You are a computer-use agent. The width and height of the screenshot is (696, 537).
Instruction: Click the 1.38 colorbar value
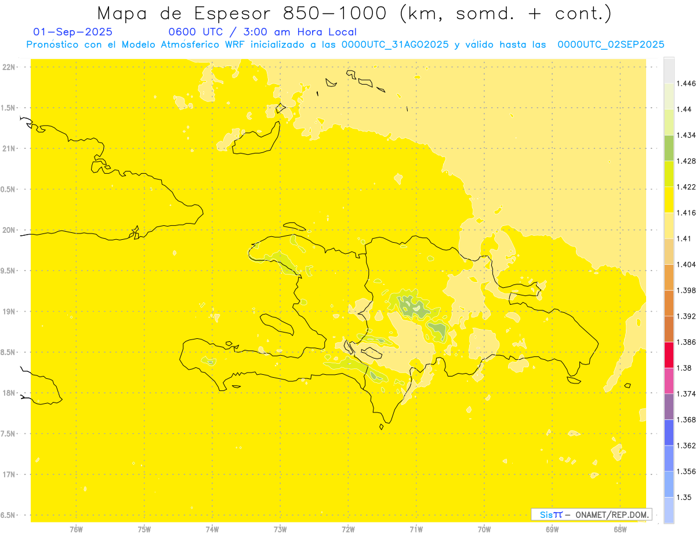[684, 368]
